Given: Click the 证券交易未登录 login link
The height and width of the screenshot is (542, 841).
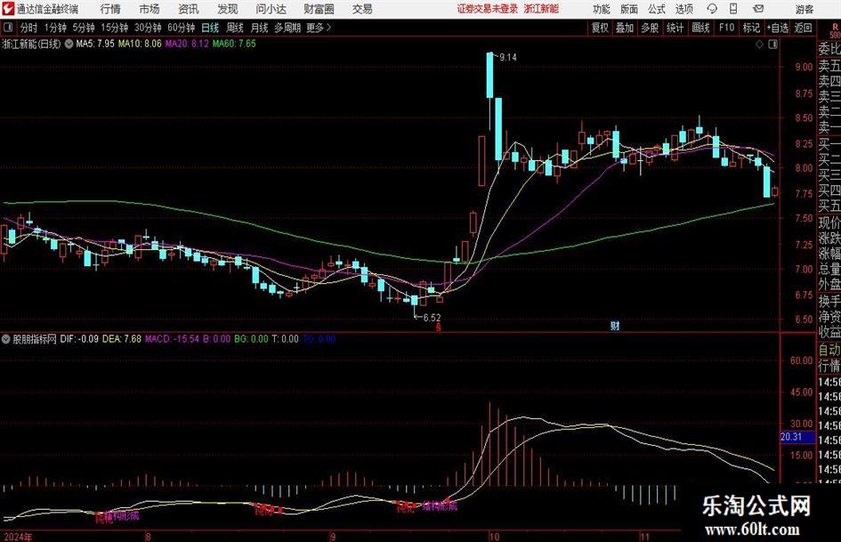Looking at the screenshot, I should click(488, 9).
